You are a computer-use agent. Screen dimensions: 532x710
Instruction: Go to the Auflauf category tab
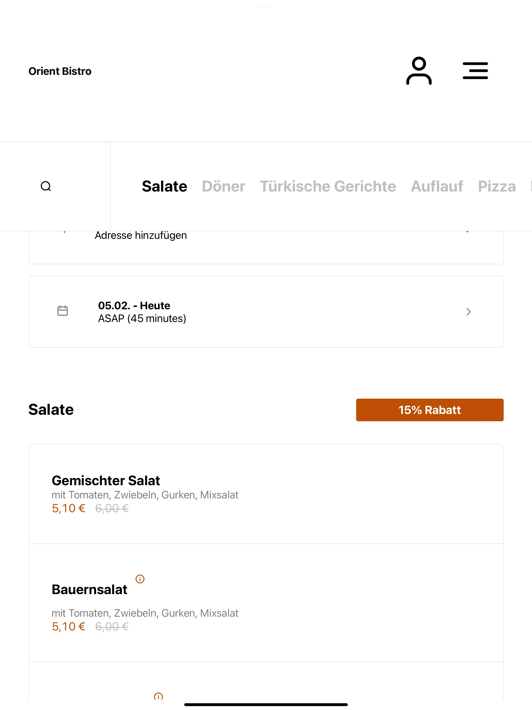(437, 186)
